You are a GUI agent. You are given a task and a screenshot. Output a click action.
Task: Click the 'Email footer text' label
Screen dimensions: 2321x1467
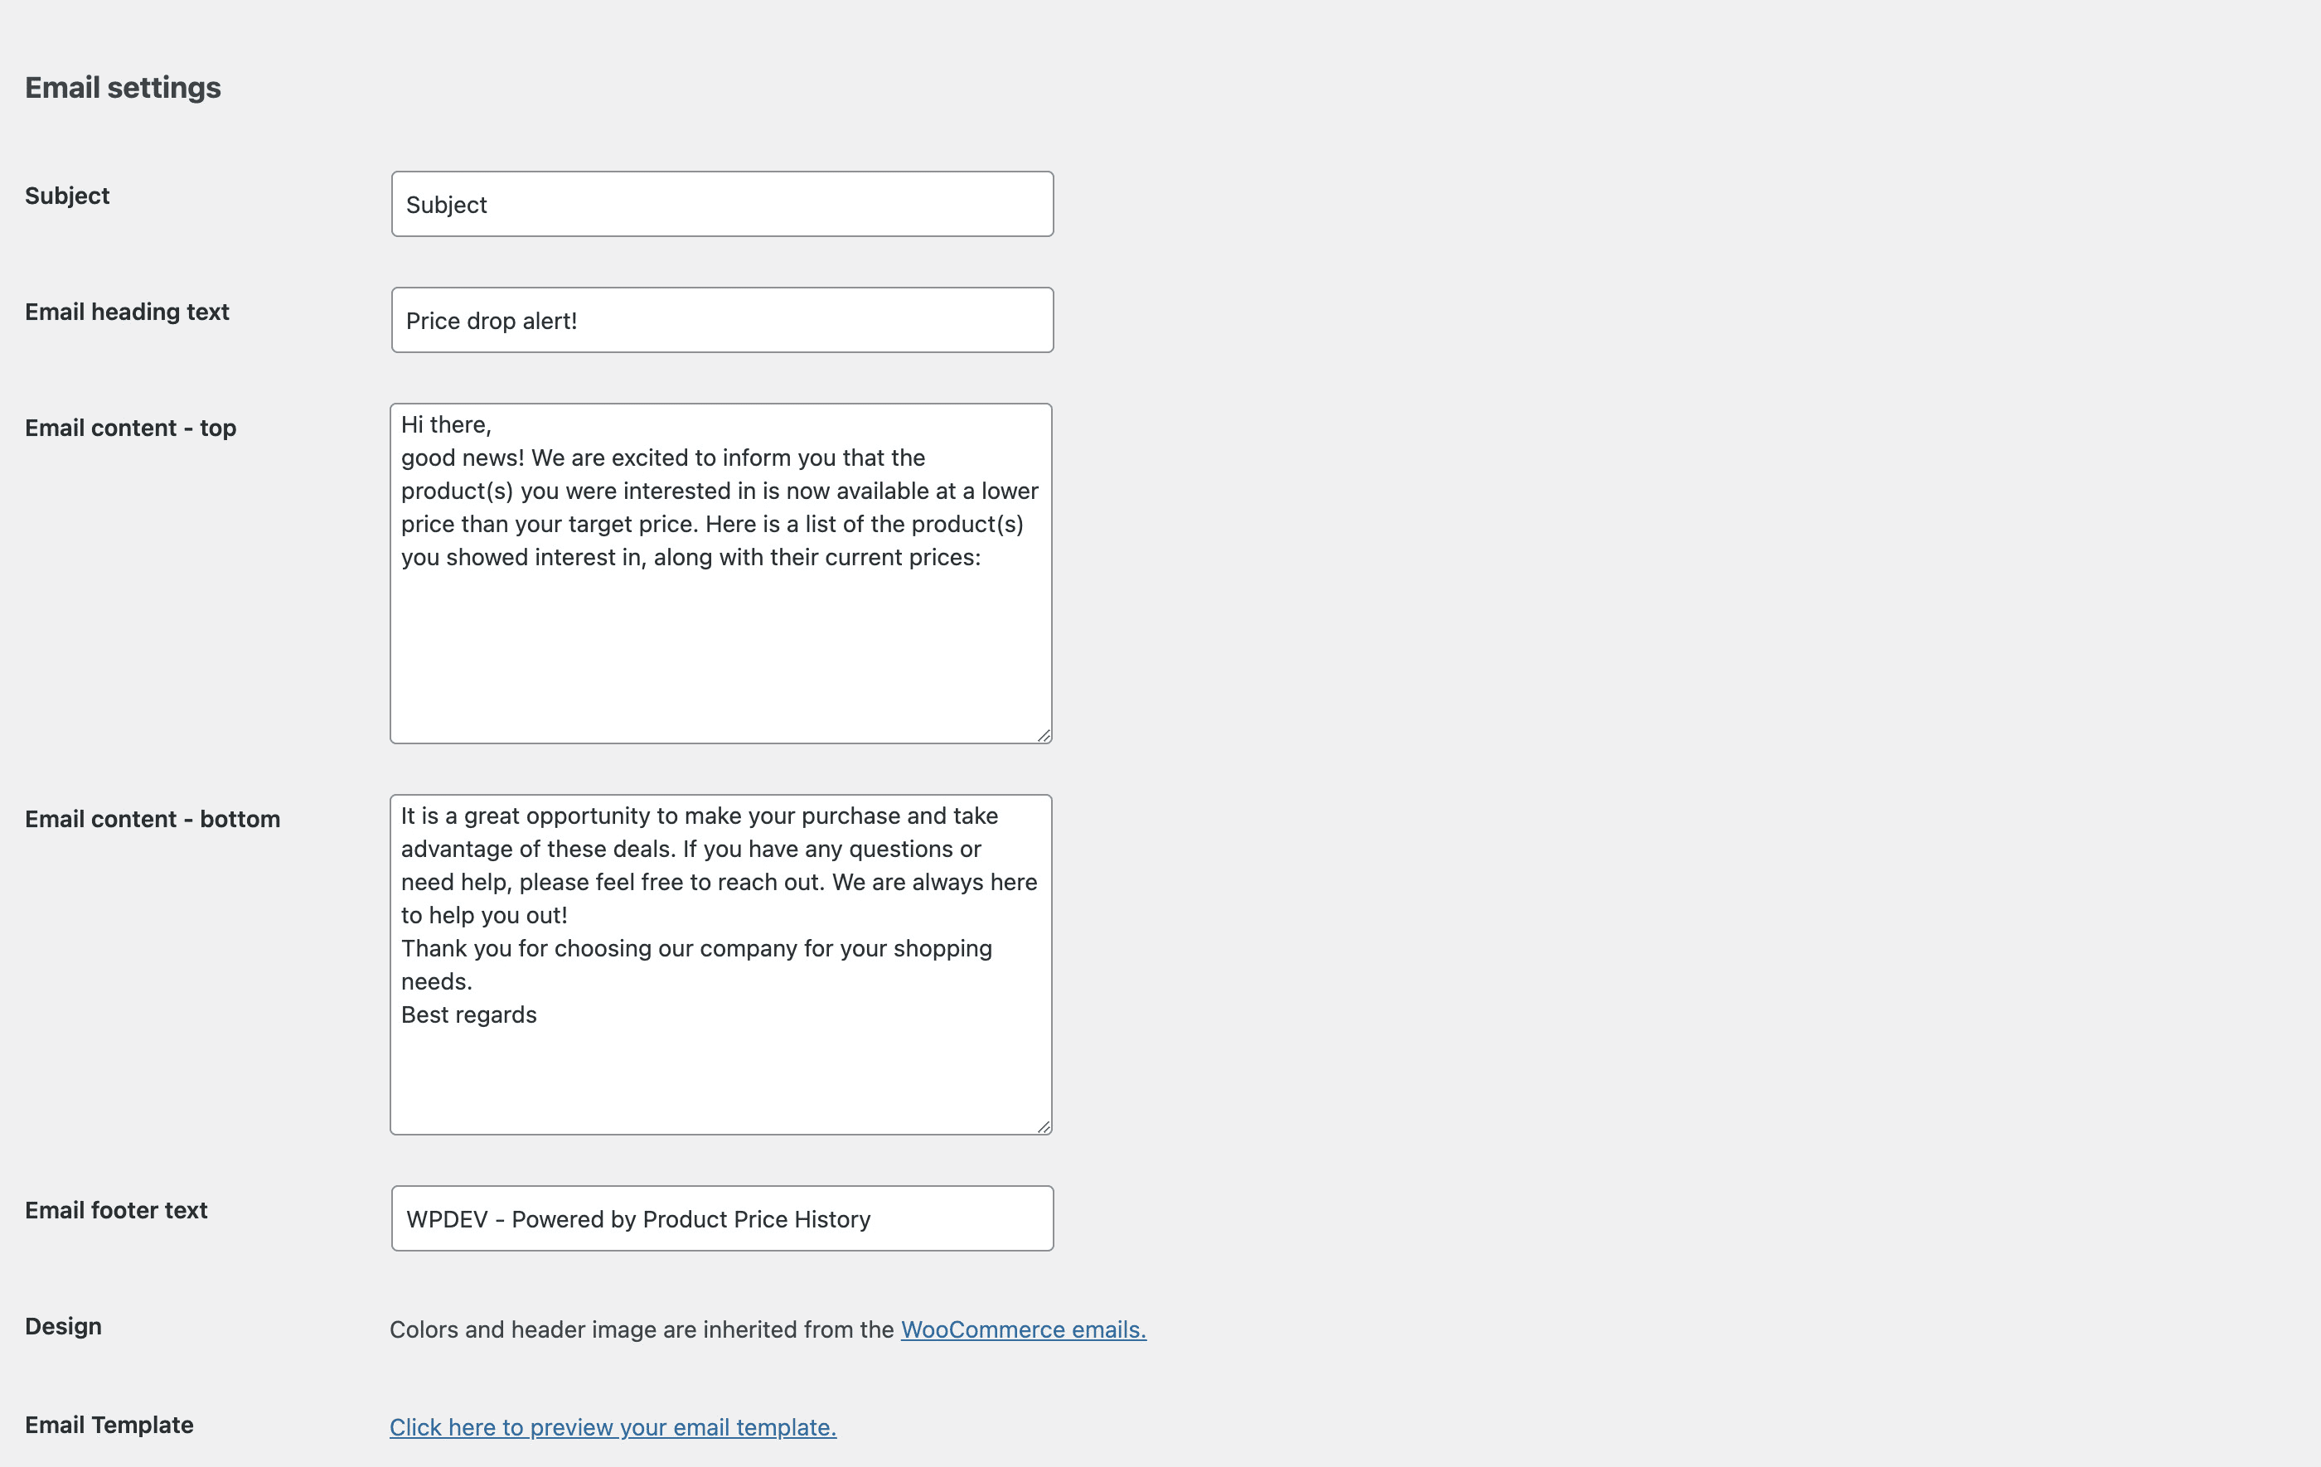pyautogui.click(x=116, y=1211)
